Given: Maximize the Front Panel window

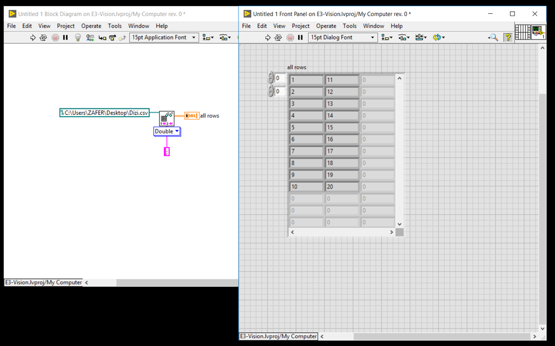Looking at the screenshot, I should 512,14.
